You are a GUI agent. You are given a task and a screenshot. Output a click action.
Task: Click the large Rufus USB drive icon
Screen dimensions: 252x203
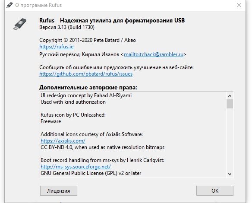pyautogui.click(x=20, y=24)
